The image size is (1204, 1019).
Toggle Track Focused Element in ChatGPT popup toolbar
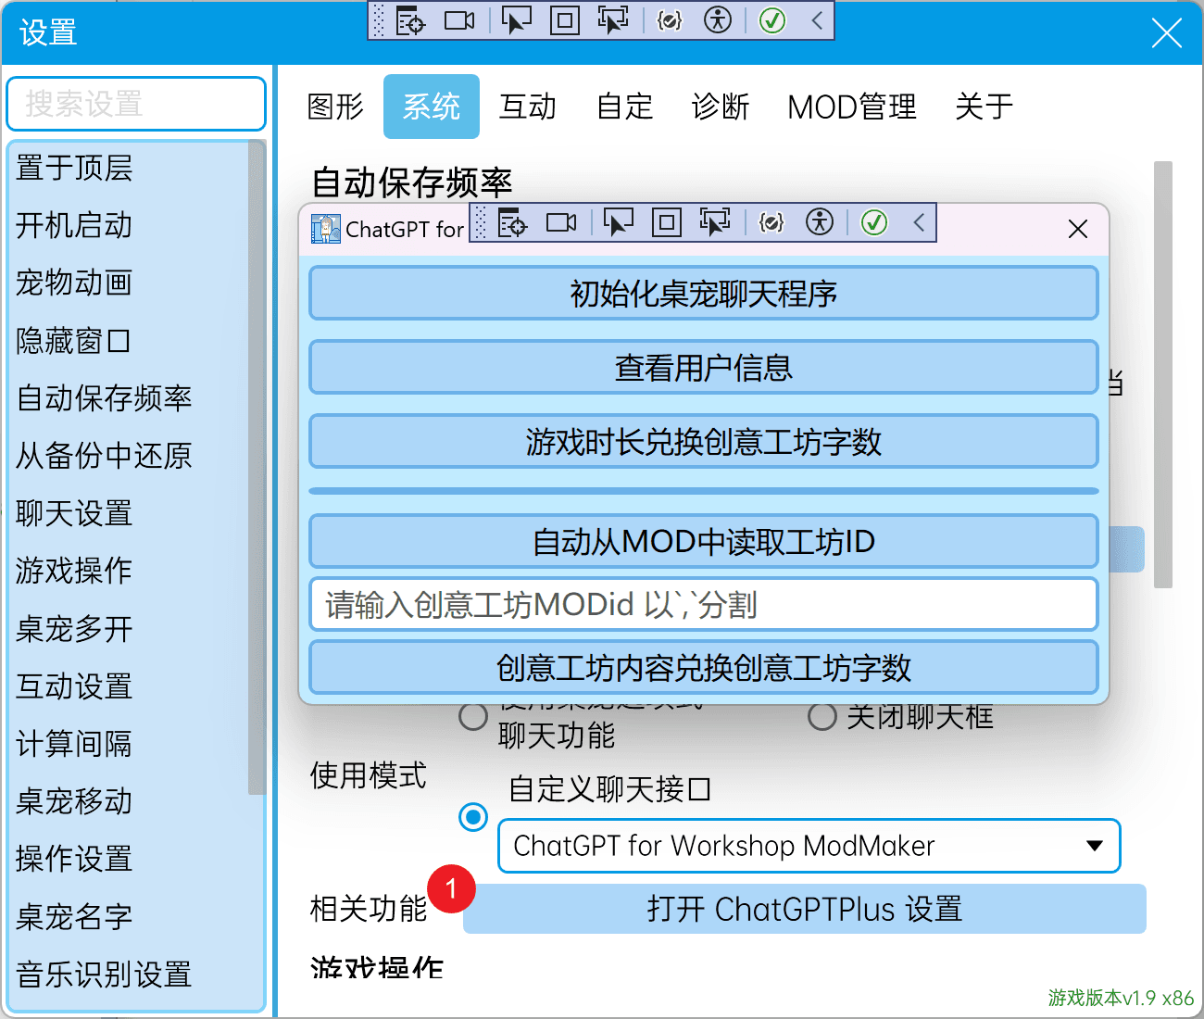[x=714, y=222]
